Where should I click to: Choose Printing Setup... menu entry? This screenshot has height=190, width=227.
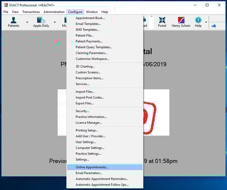105,130
